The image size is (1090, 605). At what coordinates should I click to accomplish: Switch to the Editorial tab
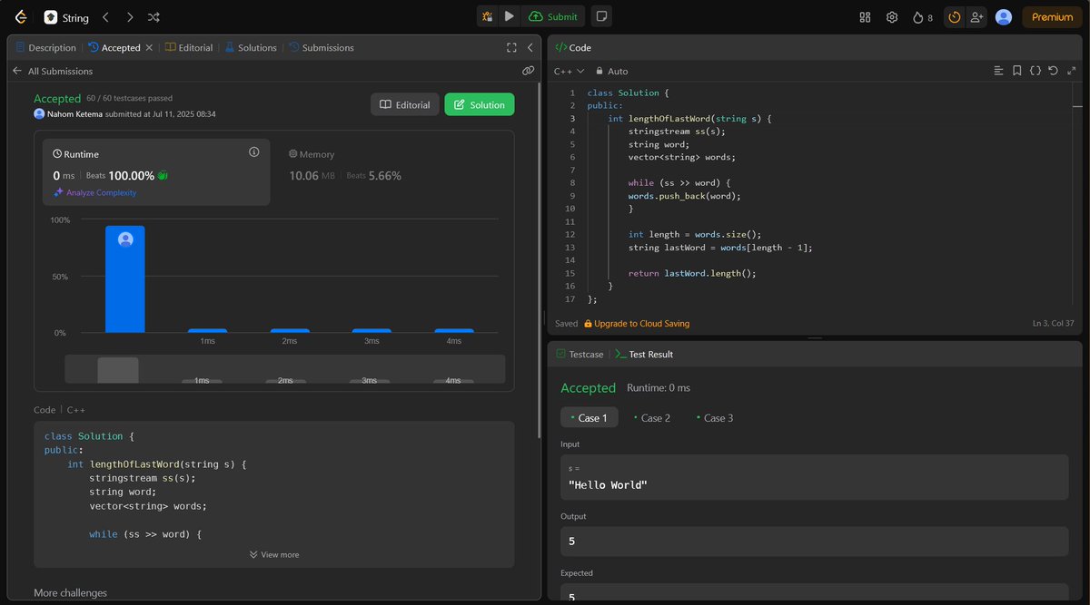click(189, 47)
